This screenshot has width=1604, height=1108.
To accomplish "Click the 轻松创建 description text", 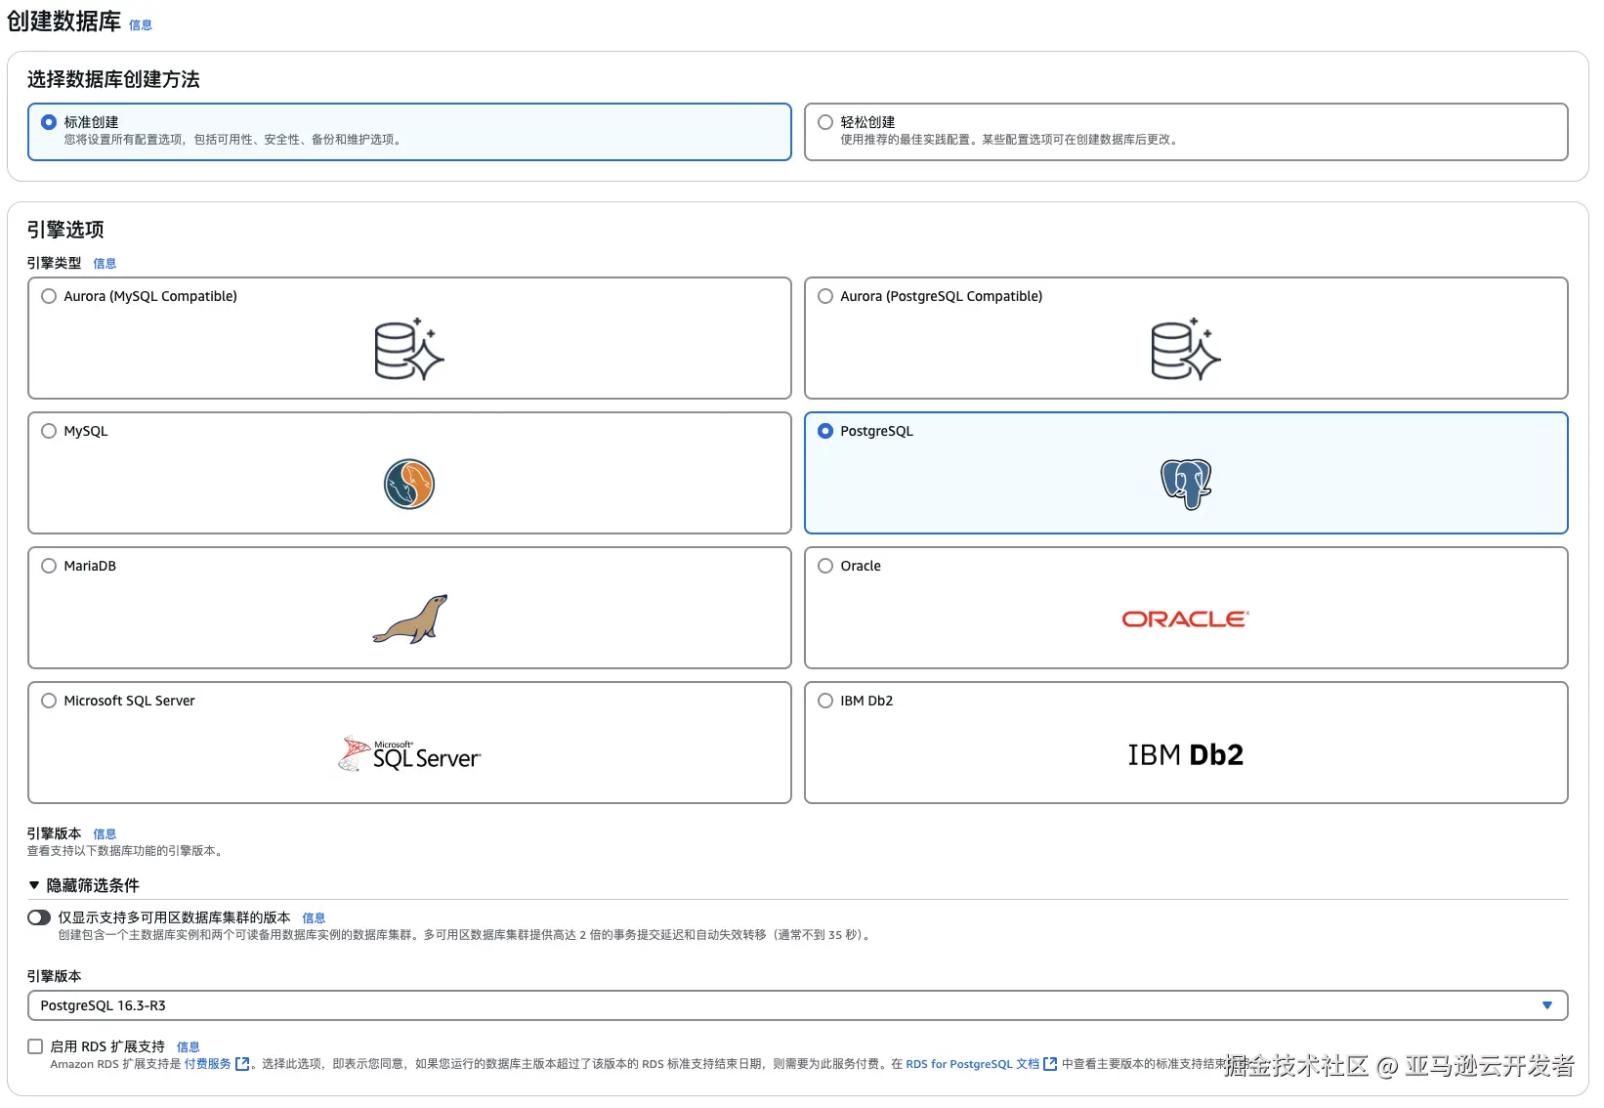I will (1011, 140).
